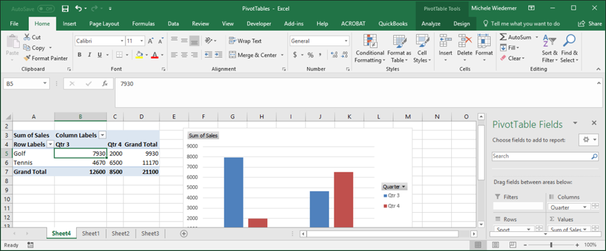Add new sheet with plus icon
The image size is (606, 251).
coord(184,233)
